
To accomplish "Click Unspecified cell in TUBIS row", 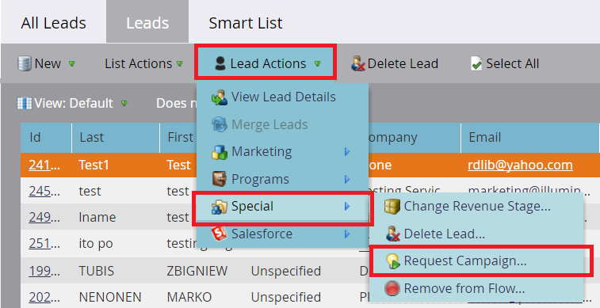I will click(286, 271).
